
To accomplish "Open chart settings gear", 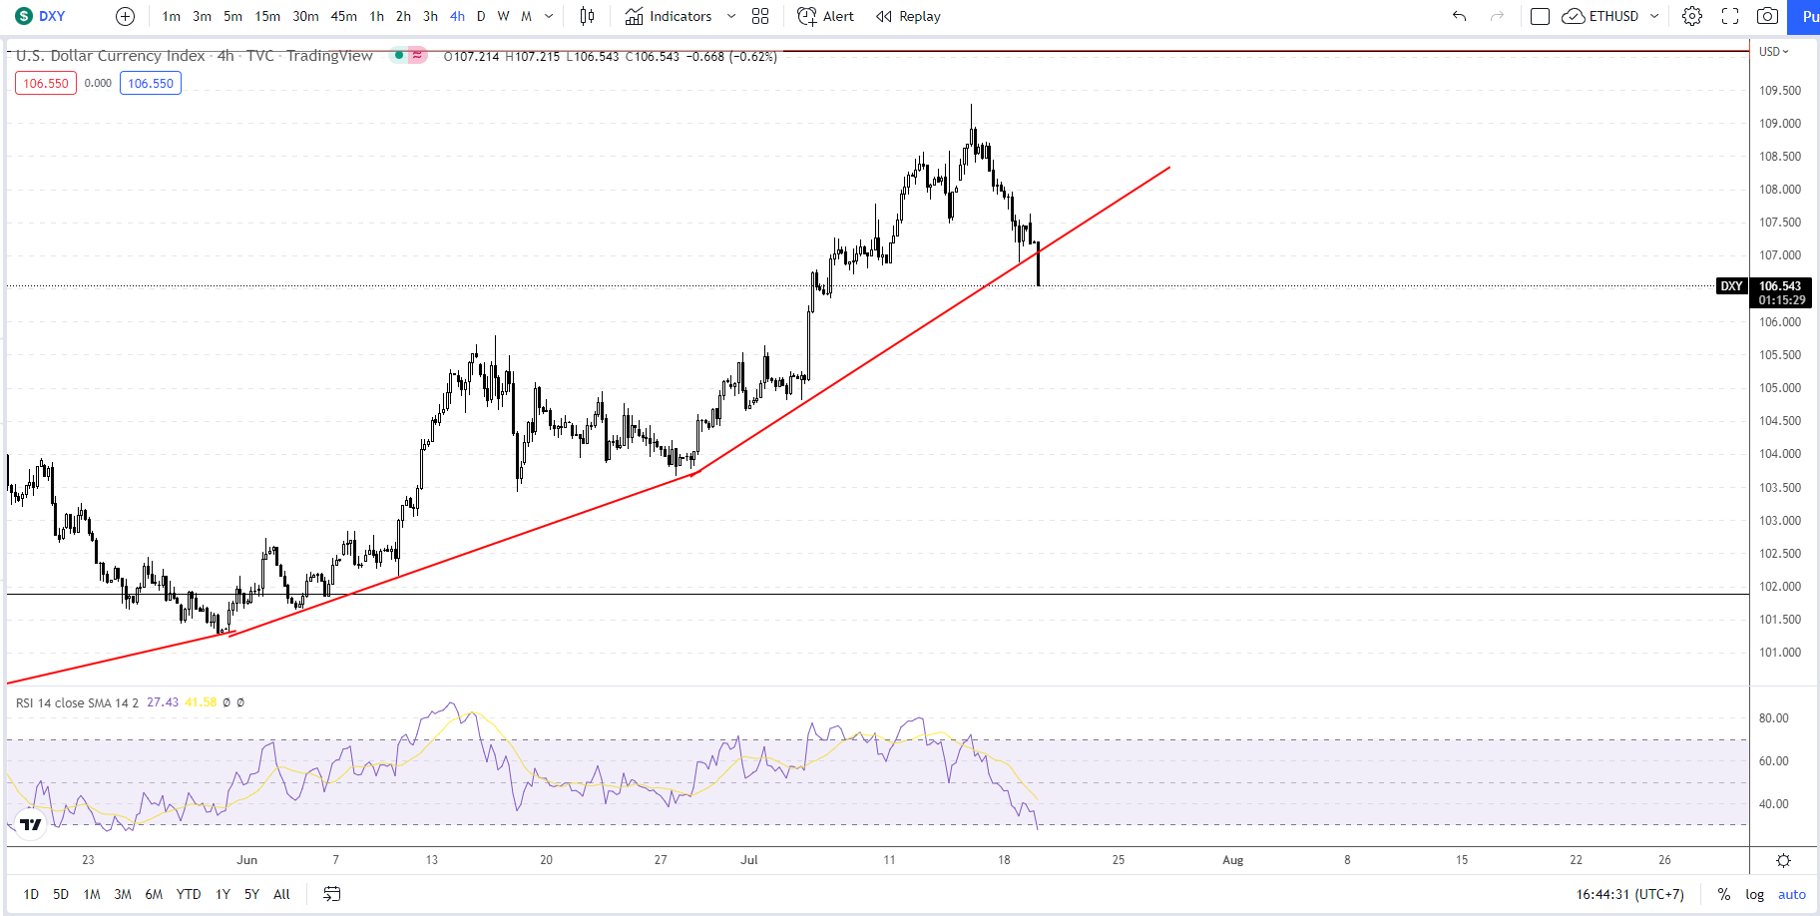I will pos(1692,16).
